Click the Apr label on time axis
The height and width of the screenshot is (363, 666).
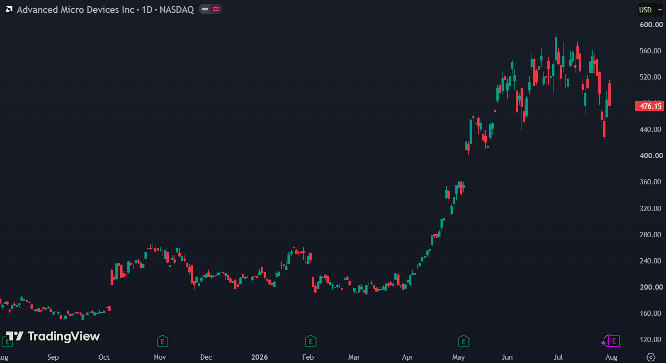coord(407,357)
